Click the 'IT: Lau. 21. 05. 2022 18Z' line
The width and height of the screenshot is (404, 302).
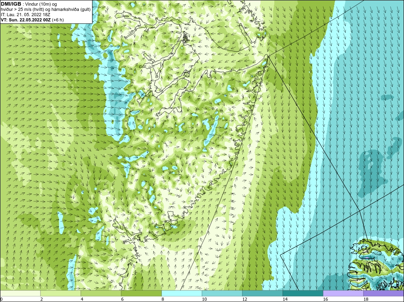(25, 15)
